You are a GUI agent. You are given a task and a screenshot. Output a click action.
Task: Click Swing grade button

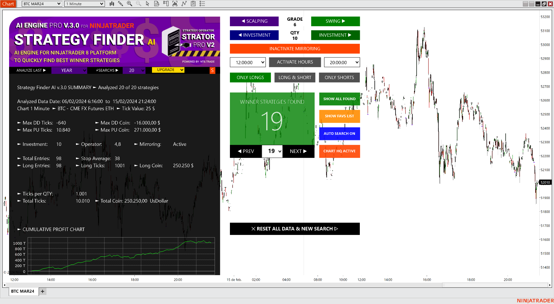pyautogui.click(x=335, y=21)
